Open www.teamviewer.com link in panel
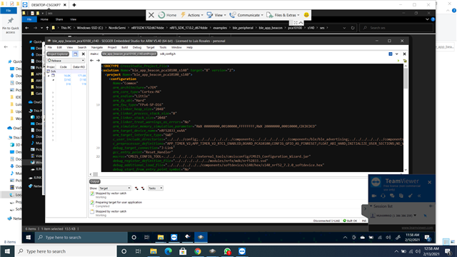 (417, 228)
